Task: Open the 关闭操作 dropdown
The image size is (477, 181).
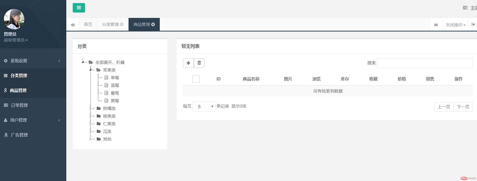Action: [x=455, y=25]
